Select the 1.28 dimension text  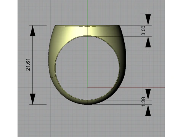click(x=143, y=102)
